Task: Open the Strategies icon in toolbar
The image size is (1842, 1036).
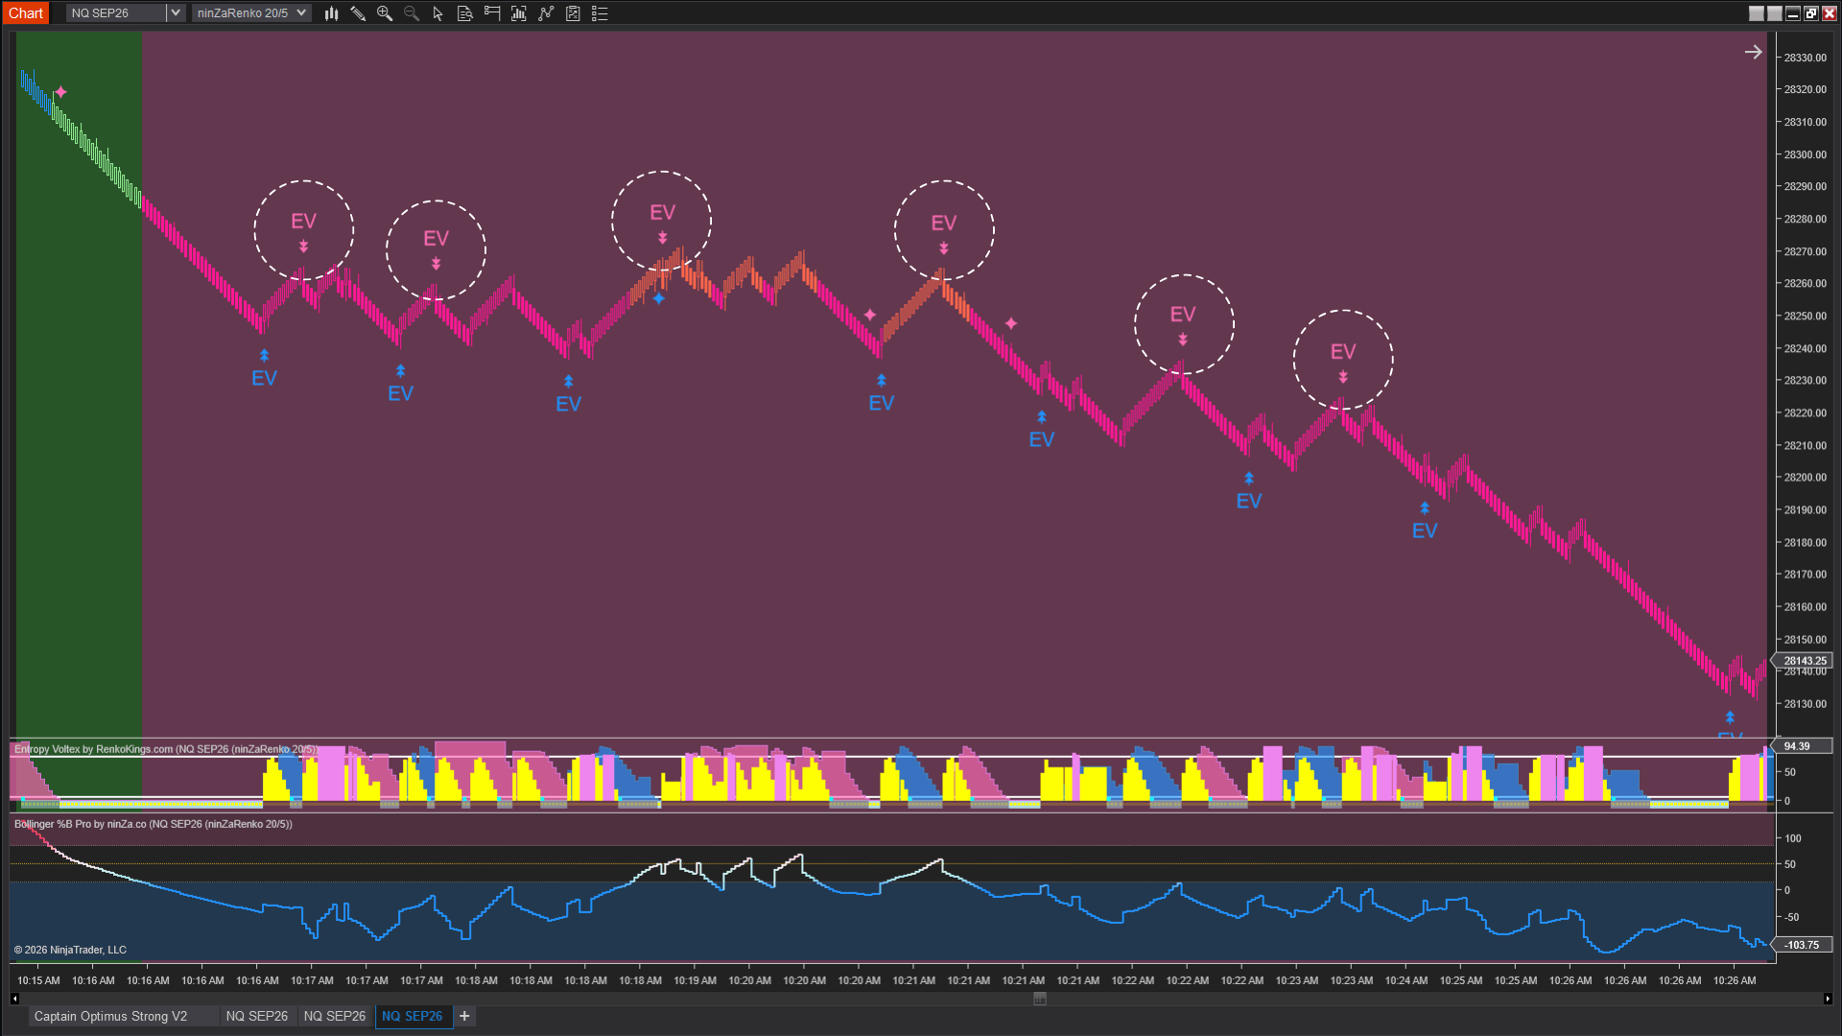Action: click(x=546, y=13)
